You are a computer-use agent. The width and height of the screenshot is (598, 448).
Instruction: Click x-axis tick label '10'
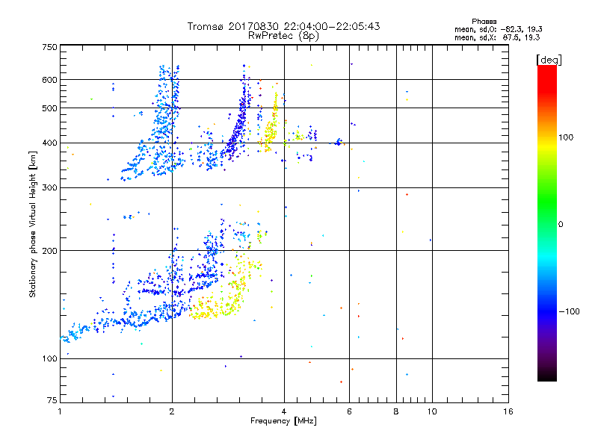pos(432,411)
